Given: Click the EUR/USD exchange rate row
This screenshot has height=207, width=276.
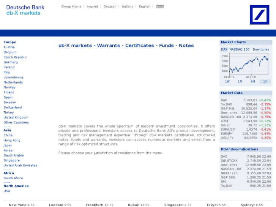Looking at the screenshot, I should tap(246, 130).
